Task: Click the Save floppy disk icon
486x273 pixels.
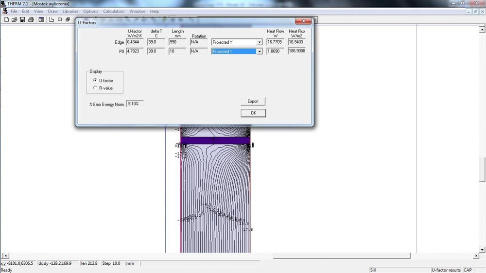Action: click(x=22, y=19)
